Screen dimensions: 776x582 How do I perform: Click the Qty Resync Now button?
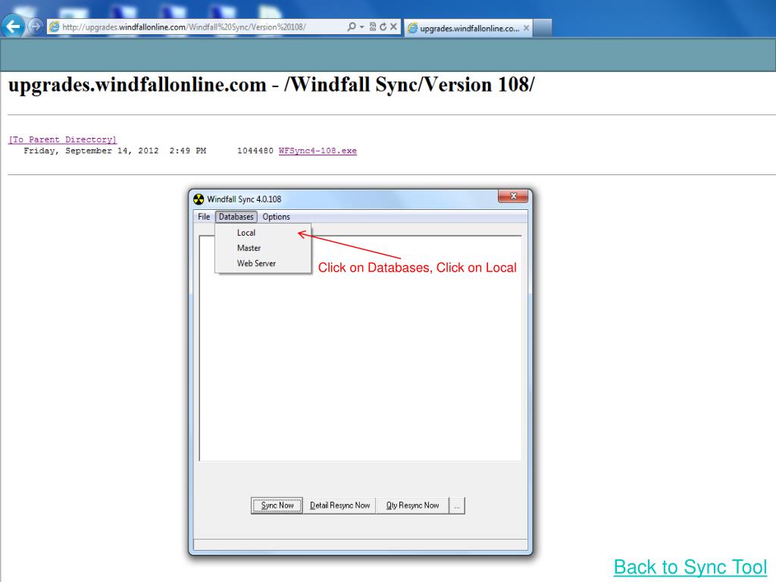point(413,505)
